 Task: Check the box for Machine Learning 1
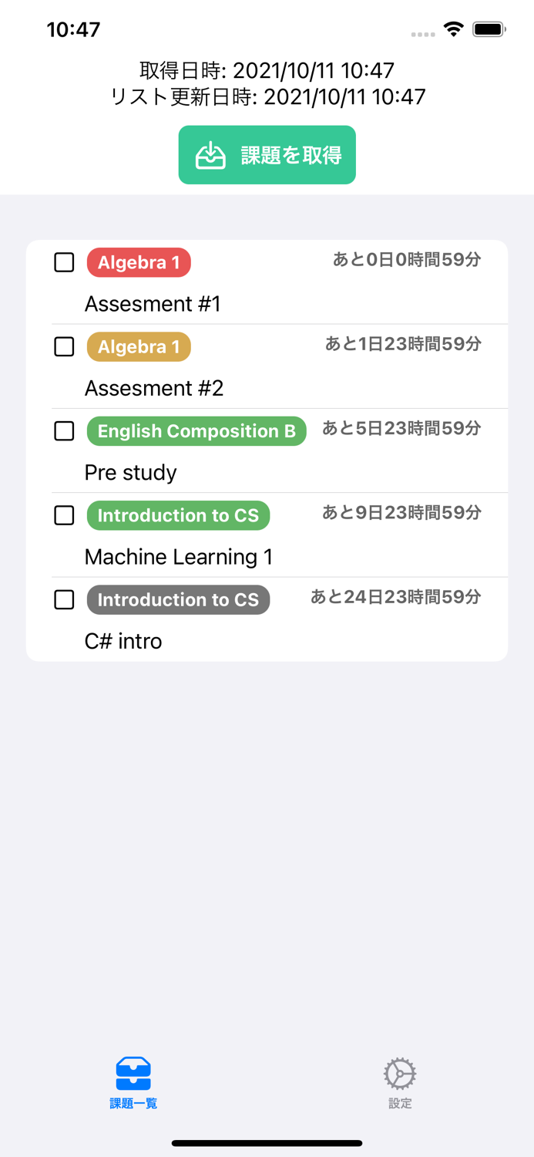pyautogui.click(x=64, y=515)
